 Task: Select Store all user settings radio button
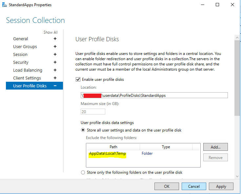(x=83, y=130)
